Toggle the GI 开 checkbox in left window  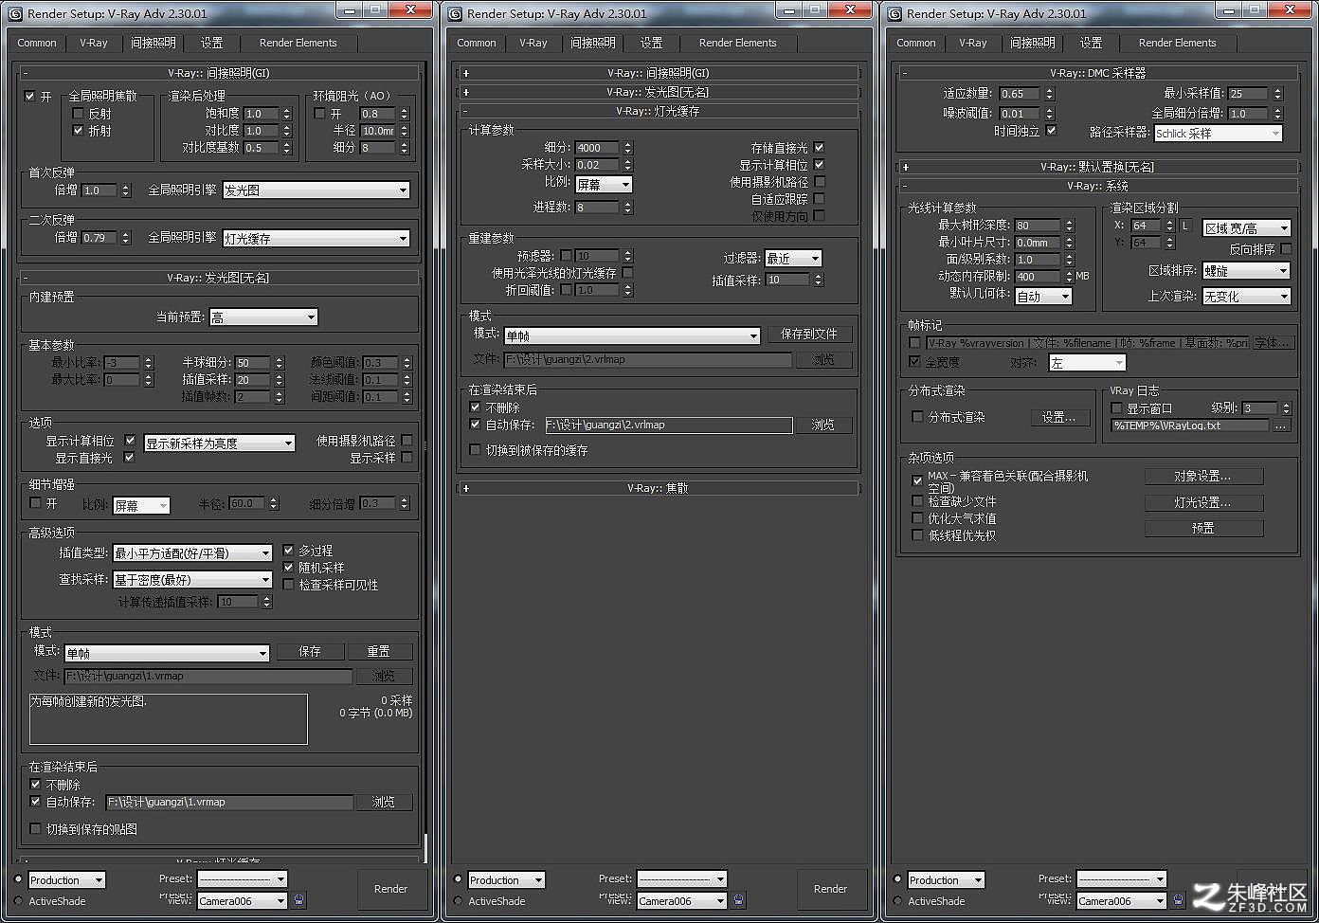29,97
